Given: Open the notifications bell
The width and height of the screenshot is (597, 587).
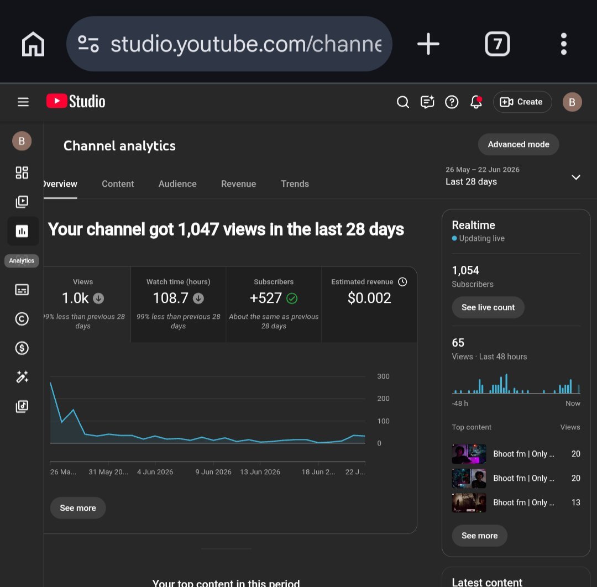Looking at the screenshot, I should [476, 102].
